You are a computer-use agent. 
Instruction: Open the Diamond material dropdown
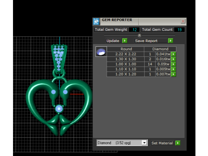144,143
